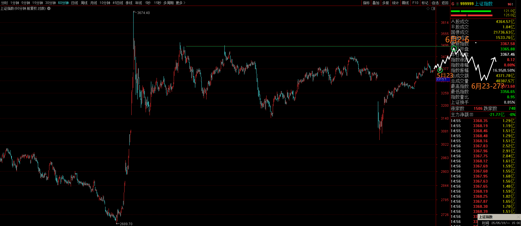
Task: Remove from watchlist via -自选
Action: coord(435,3)
